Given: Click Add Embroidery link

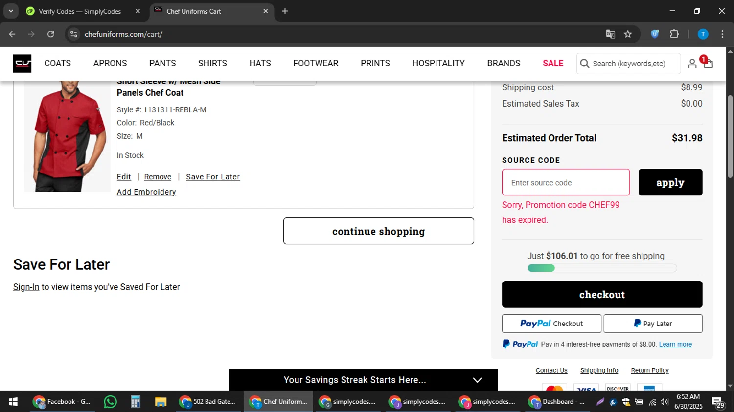Looking at the screenshot, I should [146, 192].
